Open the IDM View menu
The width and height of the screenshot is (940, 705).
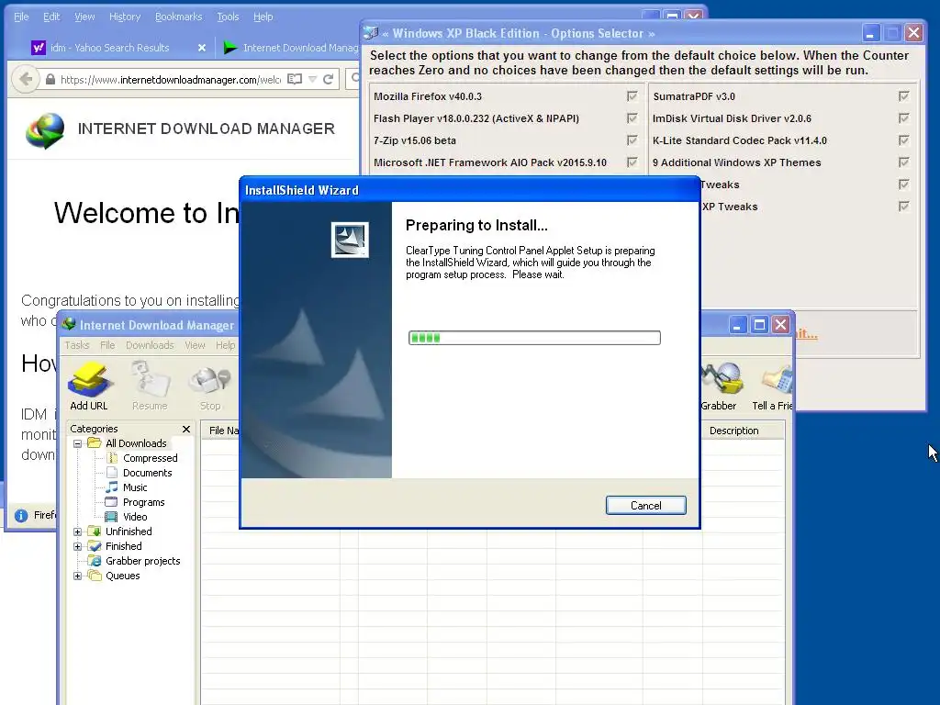[x=195, y=345]
